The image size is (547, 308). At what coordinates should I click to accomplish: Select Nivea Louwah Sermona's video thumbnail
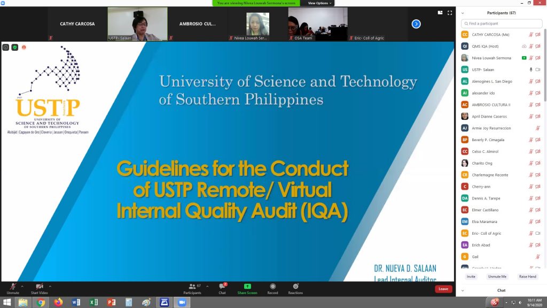point(257,24)
